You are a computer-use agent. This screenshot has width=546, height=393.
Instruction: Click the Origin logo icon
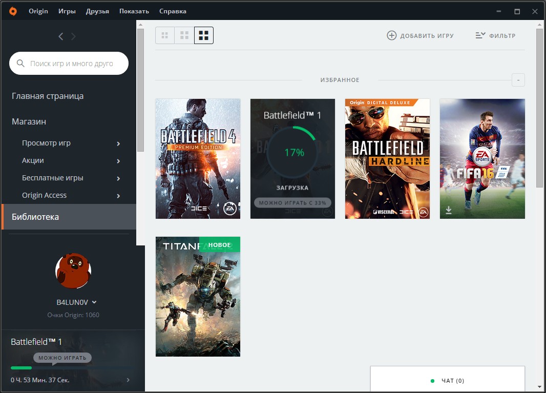click(13, 11)
